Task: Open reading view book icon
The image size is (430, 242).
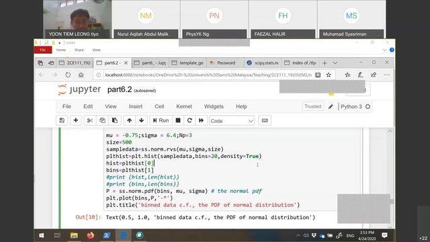Action: [x=318, y=75]
